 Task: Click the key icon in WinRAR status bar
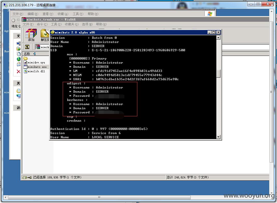click(x=30, y=177)
